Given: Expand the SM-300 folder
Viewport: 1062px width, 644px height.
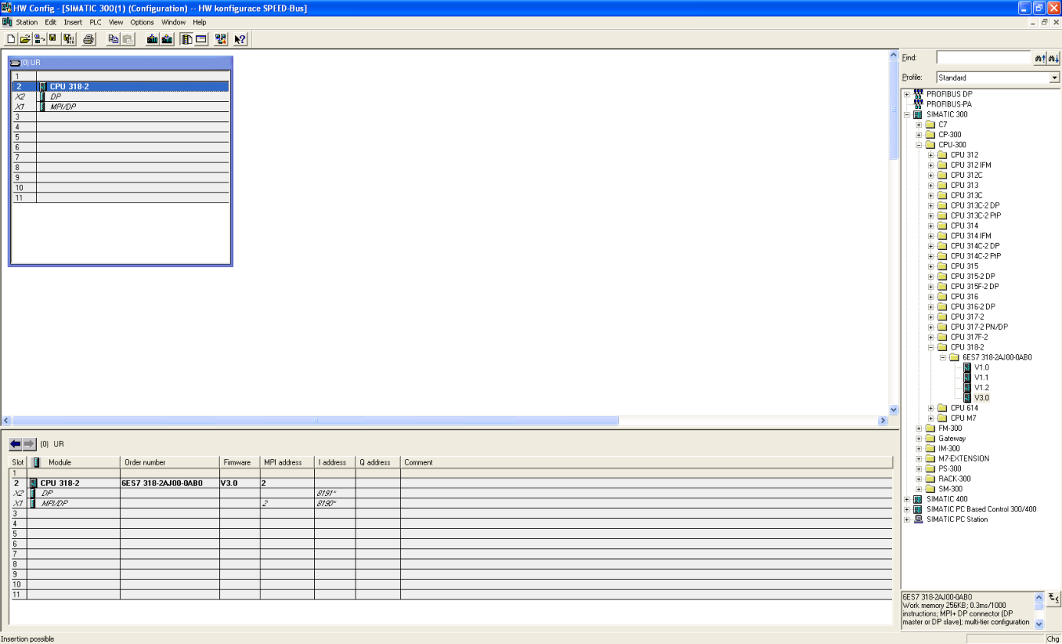Looking at the screenshot, I should (919, 489).
